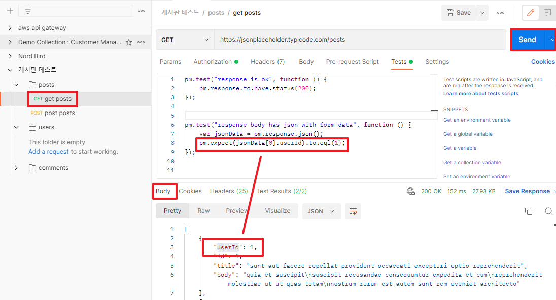The height and width of the screenshot is (300, 556).
Task: Open the JSON format dropdown
Action: [321, 211]
